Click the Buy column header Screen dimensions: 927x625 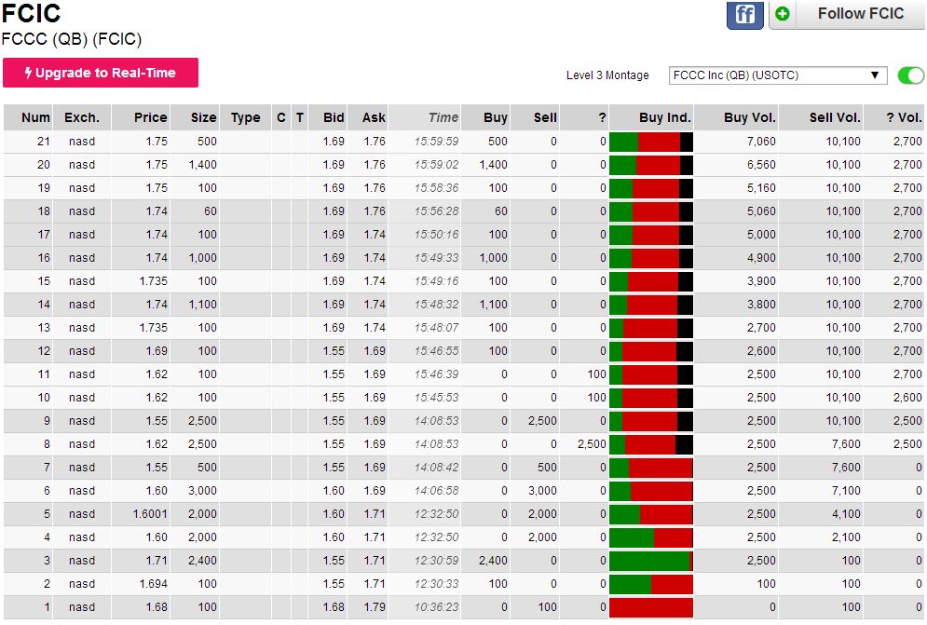(485, 117)
